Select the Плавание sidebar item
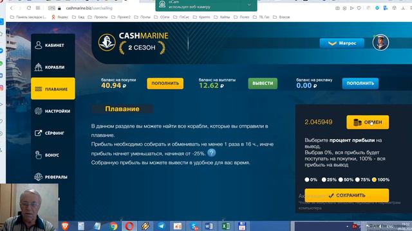The height and width of the screenshot is (231, 412). click(x=53, y=89)
